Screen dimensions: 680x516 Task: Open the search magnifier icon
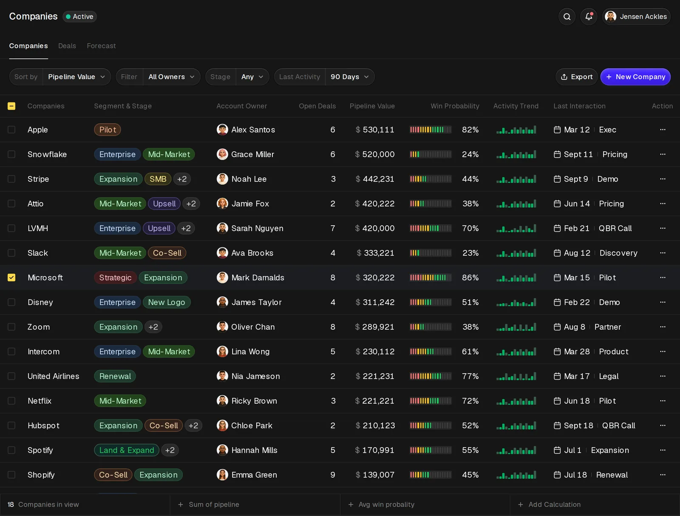tap(567, 17)
